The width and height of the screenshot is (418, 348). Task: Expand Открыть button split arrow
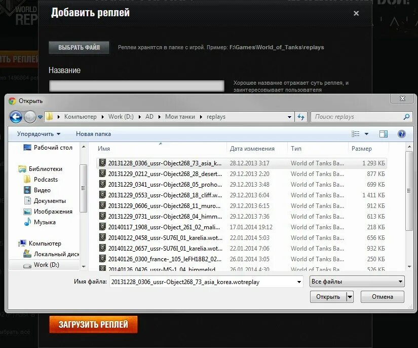point(350,297)
